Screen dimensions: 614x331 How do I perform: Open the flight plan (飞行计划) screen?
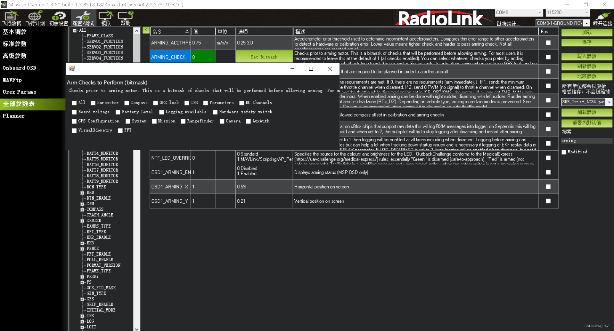35,18
